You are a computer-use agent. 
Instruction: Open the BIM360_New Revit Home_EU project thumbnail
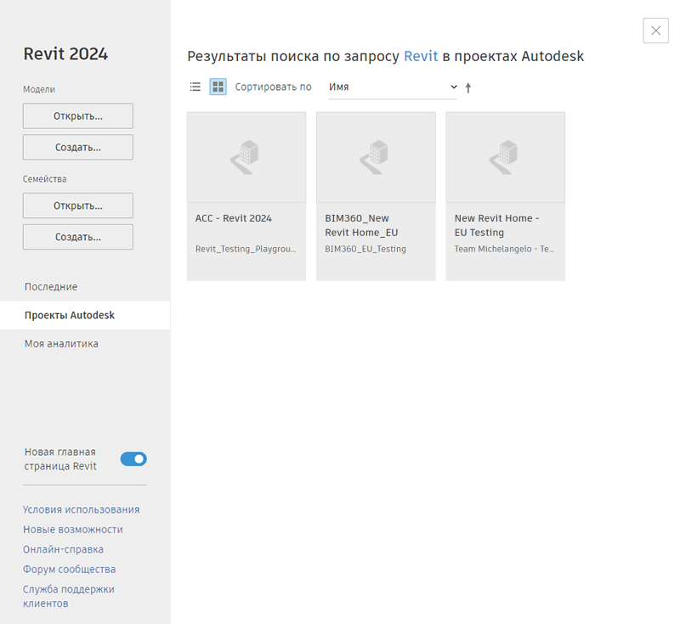point(376,157)
